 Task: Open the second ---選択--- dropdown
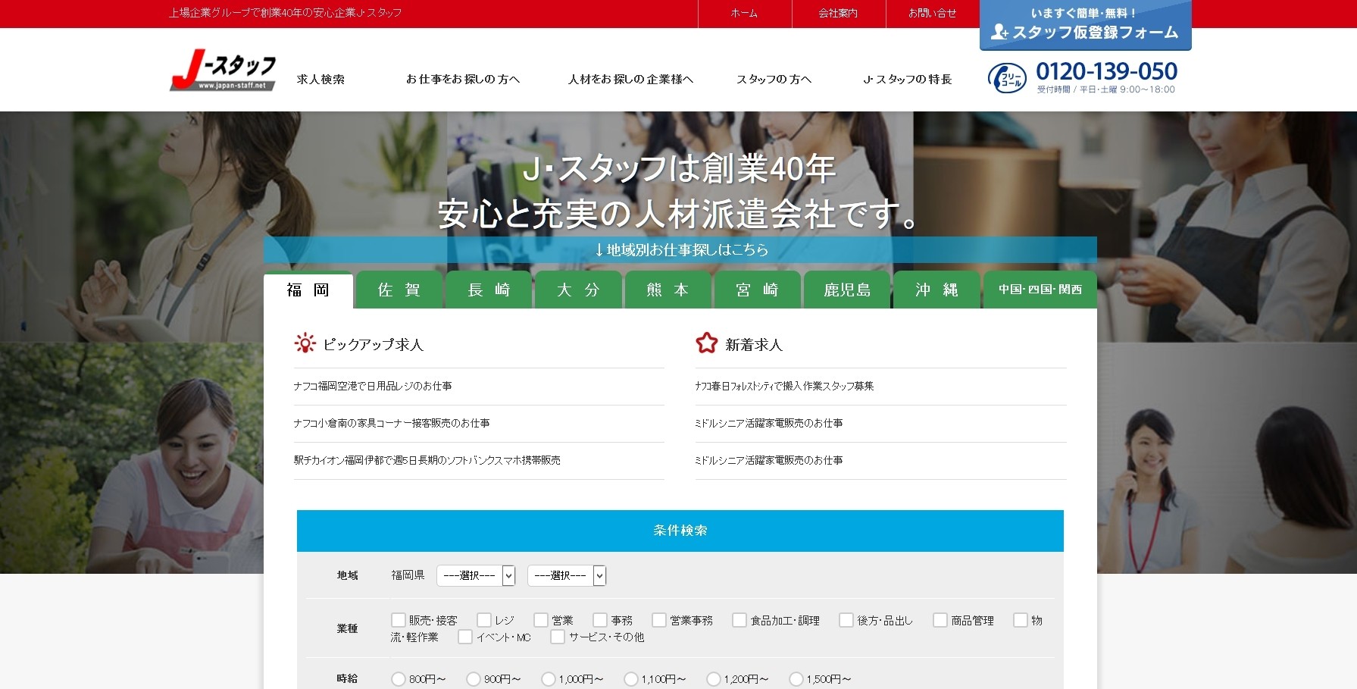pyautogui.click(x=566, y=575)
